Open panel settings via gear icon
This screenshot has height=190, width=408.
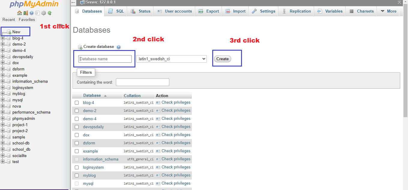[x=43, y=13]
